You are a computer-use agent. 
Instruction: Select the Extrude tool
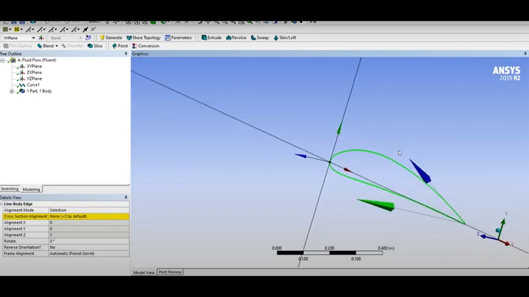tap(211, 38)
